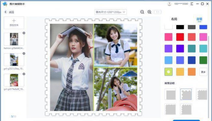
Task: Pick the royal blue swatch in top row
Action: 203,27
